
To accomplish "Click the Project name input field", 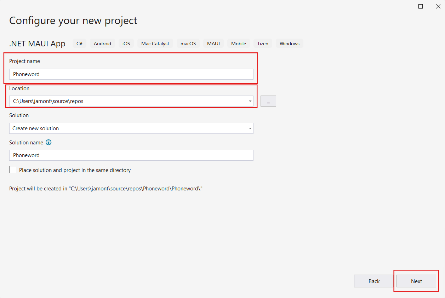I will (131, 74).
